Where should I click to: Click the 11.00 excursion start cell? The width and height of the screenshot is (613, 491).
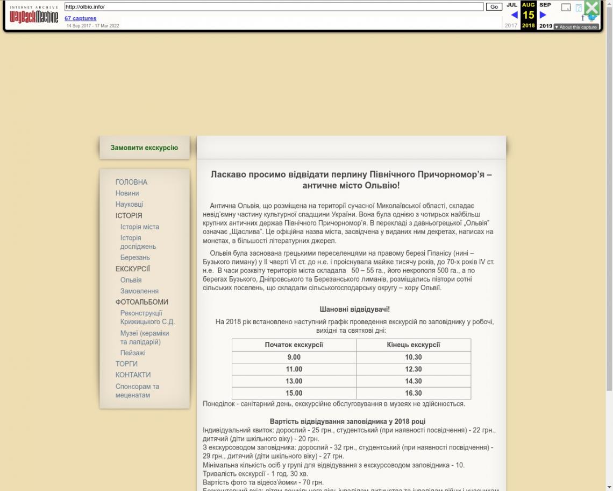pyautogui.click(x=294, y=369)
